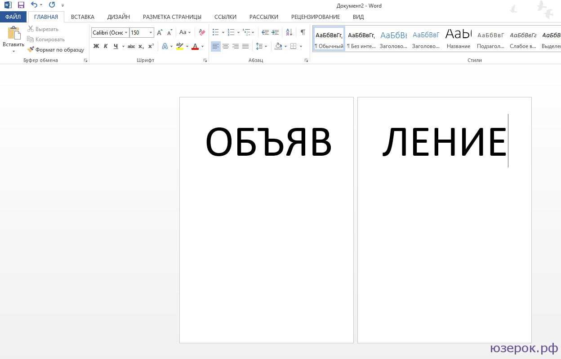Apply paragraph shading with the paint bucket
Image resolution: width=561 pixels, height=359 pixels.
coord(278,46)
